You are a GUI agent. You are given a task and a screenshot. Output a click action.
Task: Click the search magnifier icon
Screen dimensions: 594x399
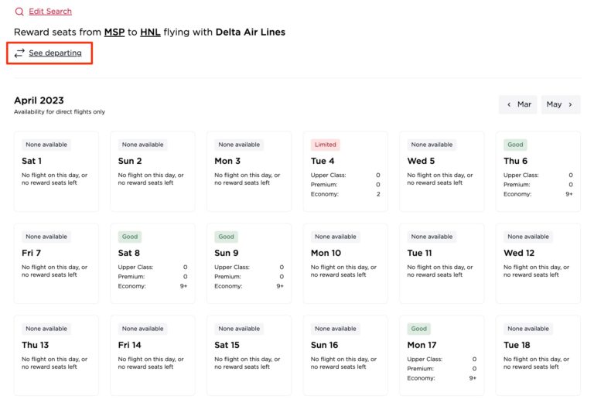click(19, 12)
